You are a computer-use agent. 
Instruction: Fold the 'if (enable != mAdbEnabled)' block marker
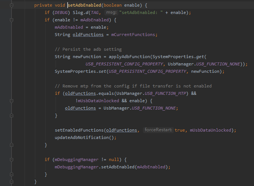(11, 20)
